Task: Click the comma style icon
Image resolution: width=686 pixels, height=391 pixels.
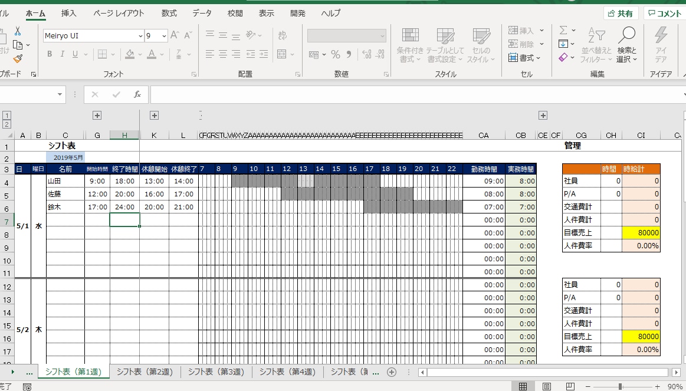Action: [x=349, y=54]
